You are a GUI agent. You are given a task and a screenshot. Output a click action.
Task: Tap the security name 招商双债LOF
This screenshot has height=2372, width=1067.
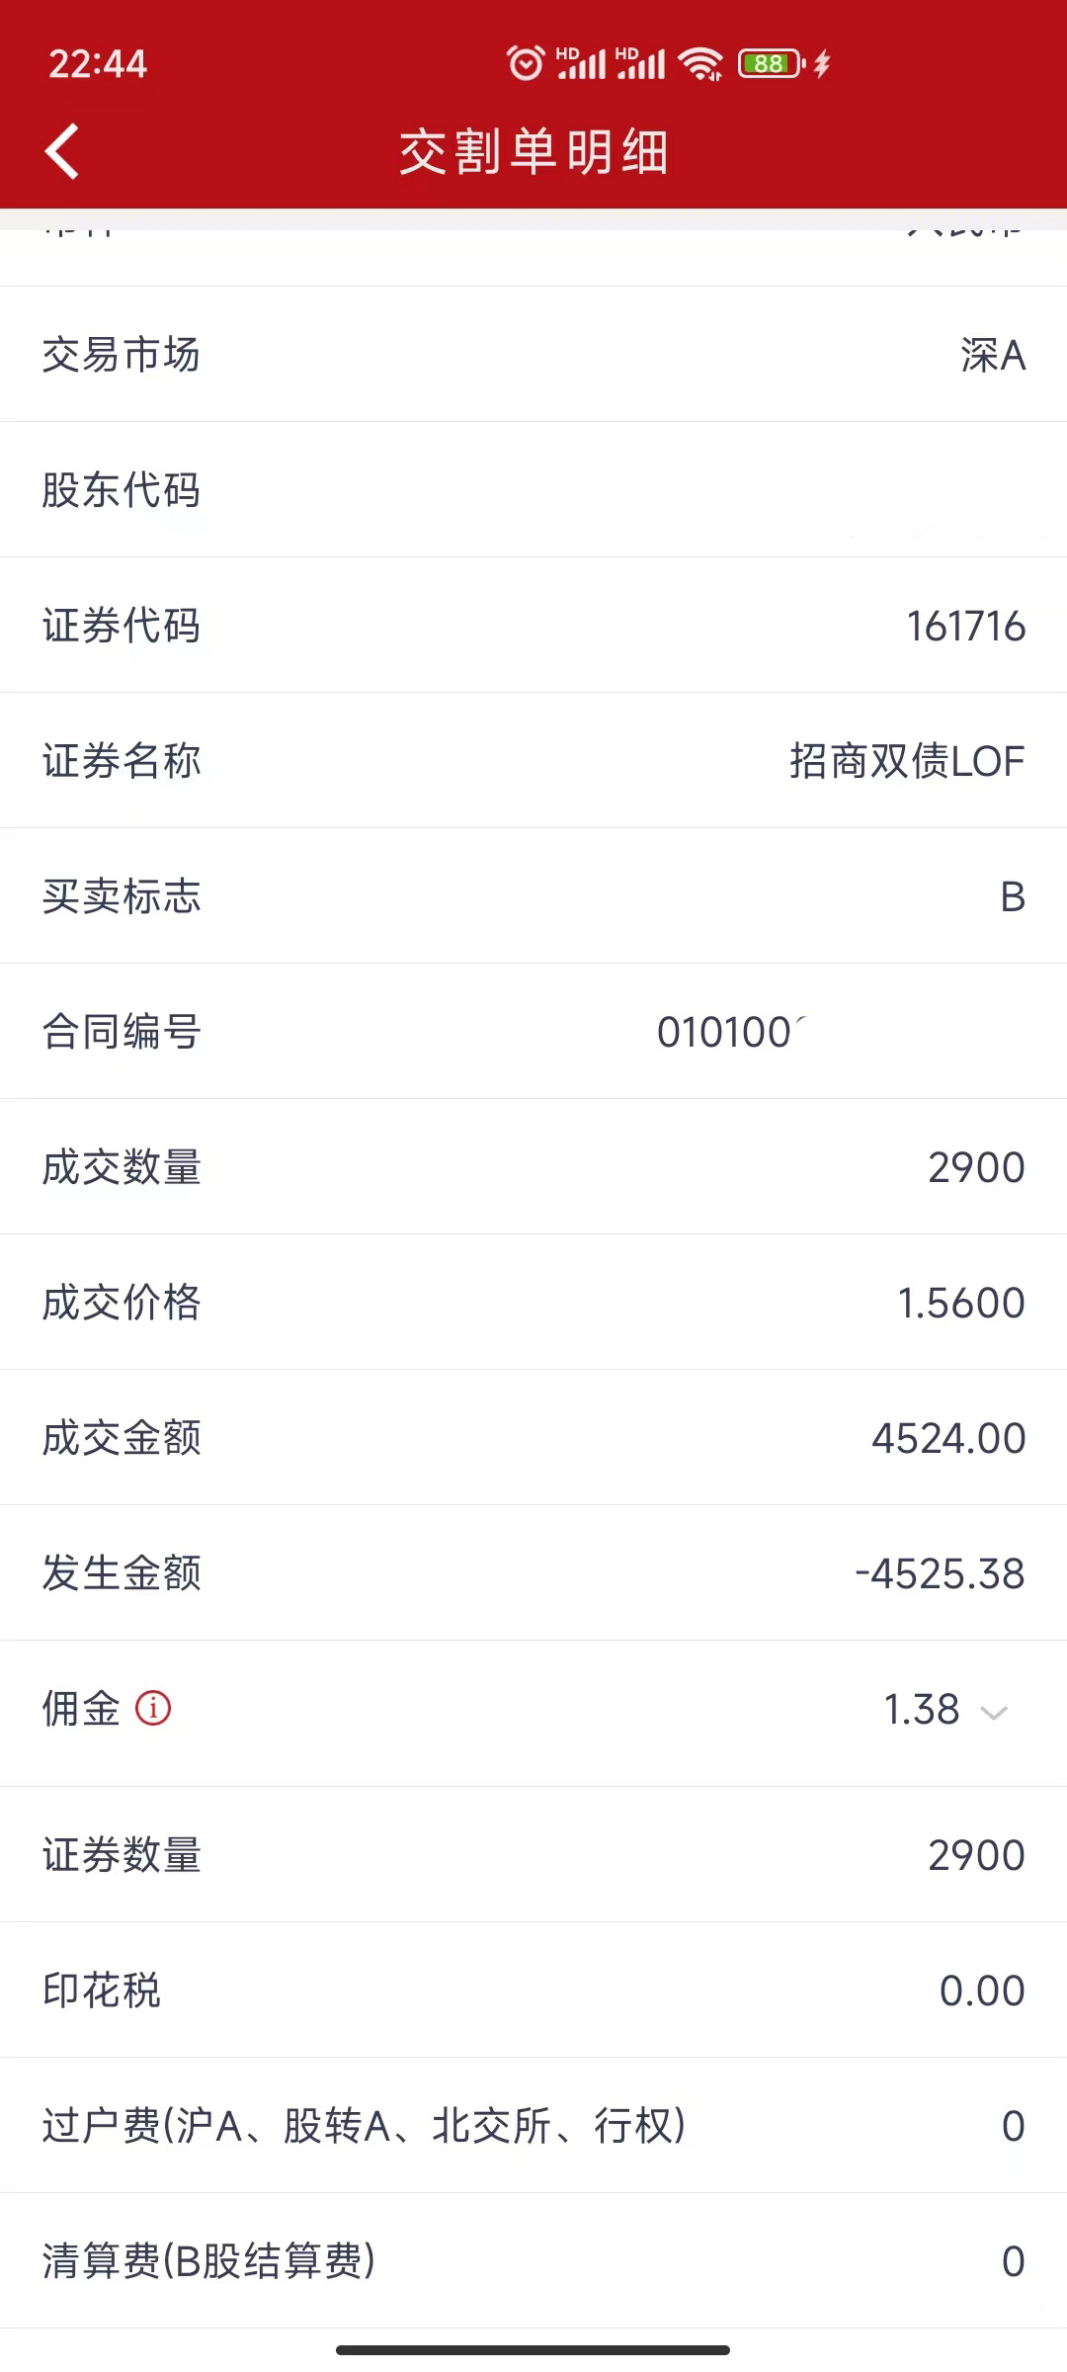tap(906, 761)
